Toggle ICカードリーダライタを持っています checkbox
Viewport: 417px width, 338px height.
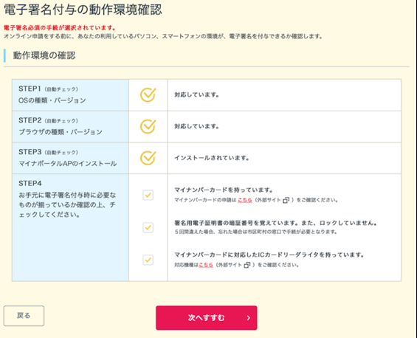pos(148,260)
